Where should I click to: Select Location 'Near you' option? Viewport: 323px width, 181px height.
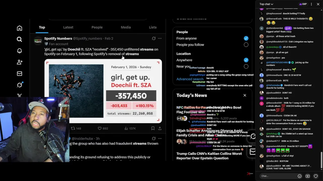(x=246, y=66)
